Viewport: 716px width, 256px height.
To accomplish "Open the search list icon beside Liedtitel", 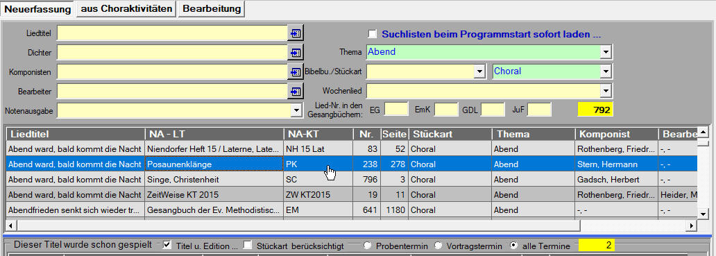I will tap(296, 33).
